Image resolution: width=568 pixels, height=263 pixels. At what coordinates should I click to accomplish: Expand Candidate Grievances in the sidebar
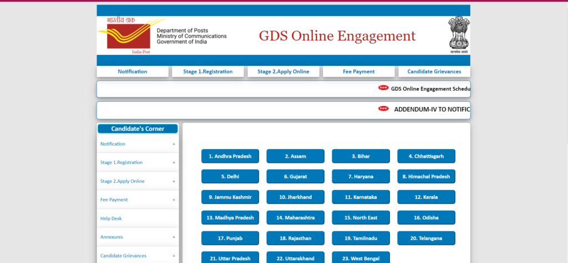click(174, 256)
